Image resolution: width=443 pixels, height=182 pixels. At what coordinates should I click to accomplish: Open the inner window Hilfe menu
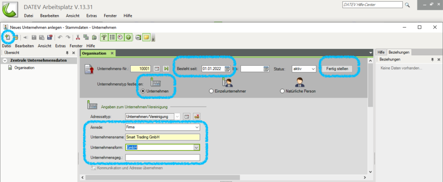91,46
